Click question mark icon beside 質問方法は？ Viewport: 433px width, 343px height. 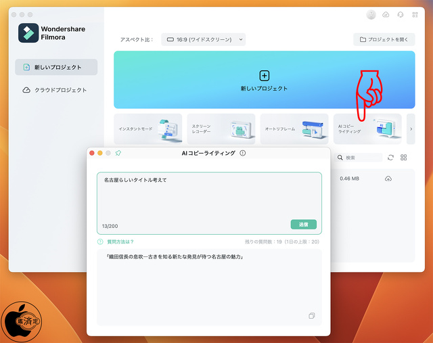[x=100, y=242]
